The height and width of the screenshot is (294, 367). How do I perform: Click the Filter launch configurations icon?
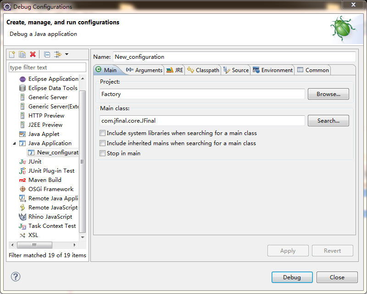tap(58, 54)
